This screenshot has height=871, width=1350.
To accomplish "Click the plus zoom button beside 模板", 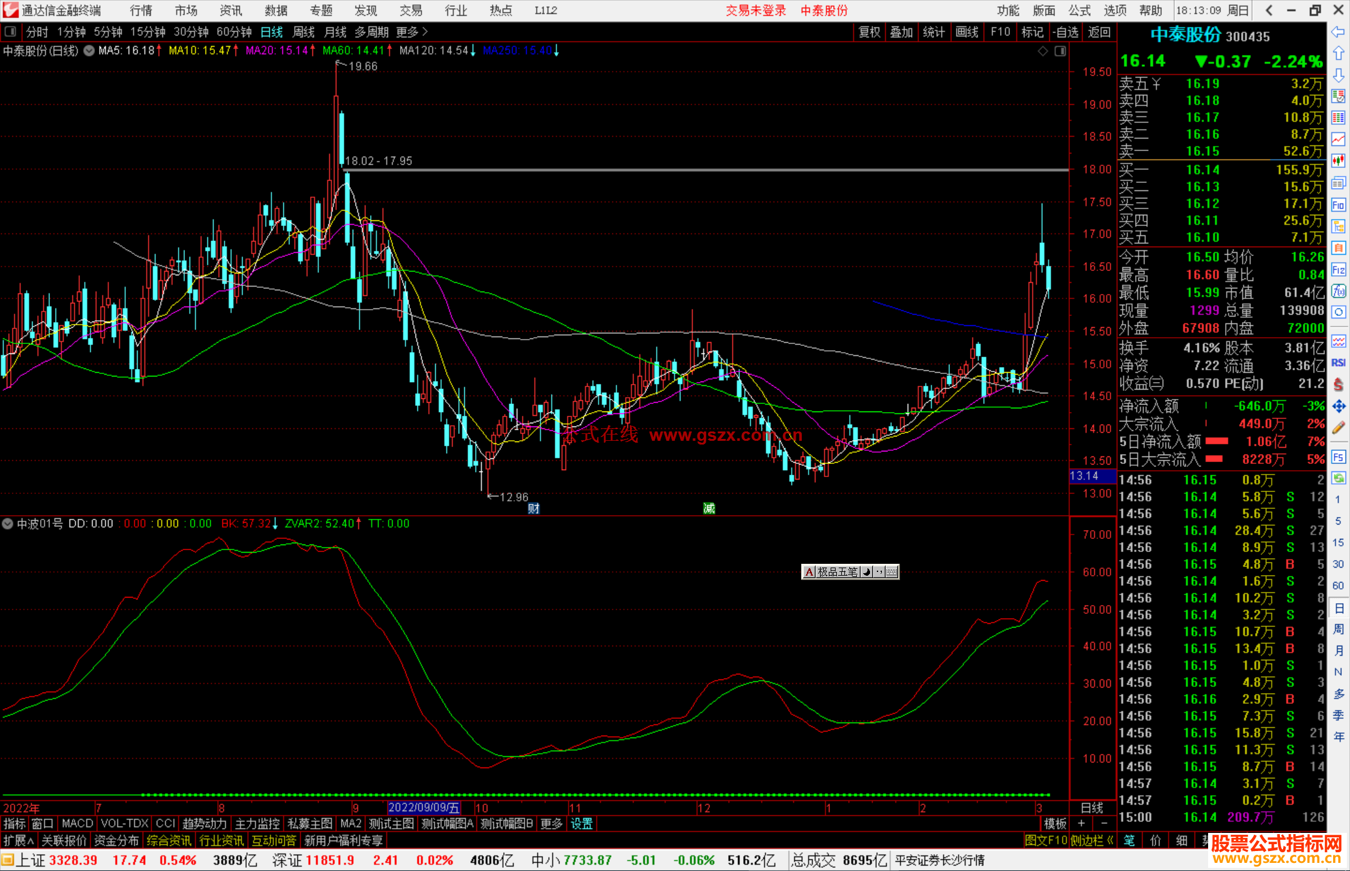I will click(x=1081, y=824).
